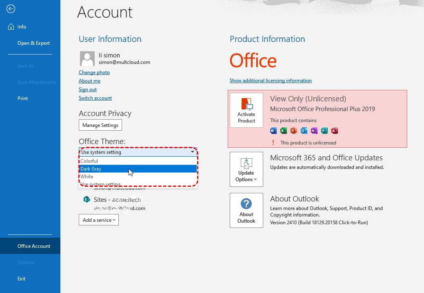Click the user profile photo placeholder
424x293 pixels.
pyautogui.click(x=87, y=59)
